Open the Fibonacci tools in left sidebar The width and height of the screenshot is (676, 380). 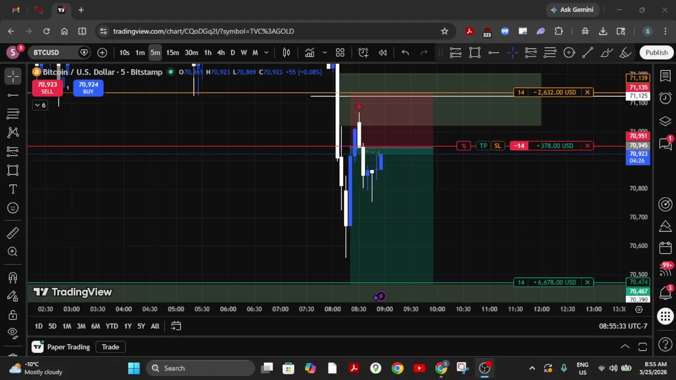(13, 113)
